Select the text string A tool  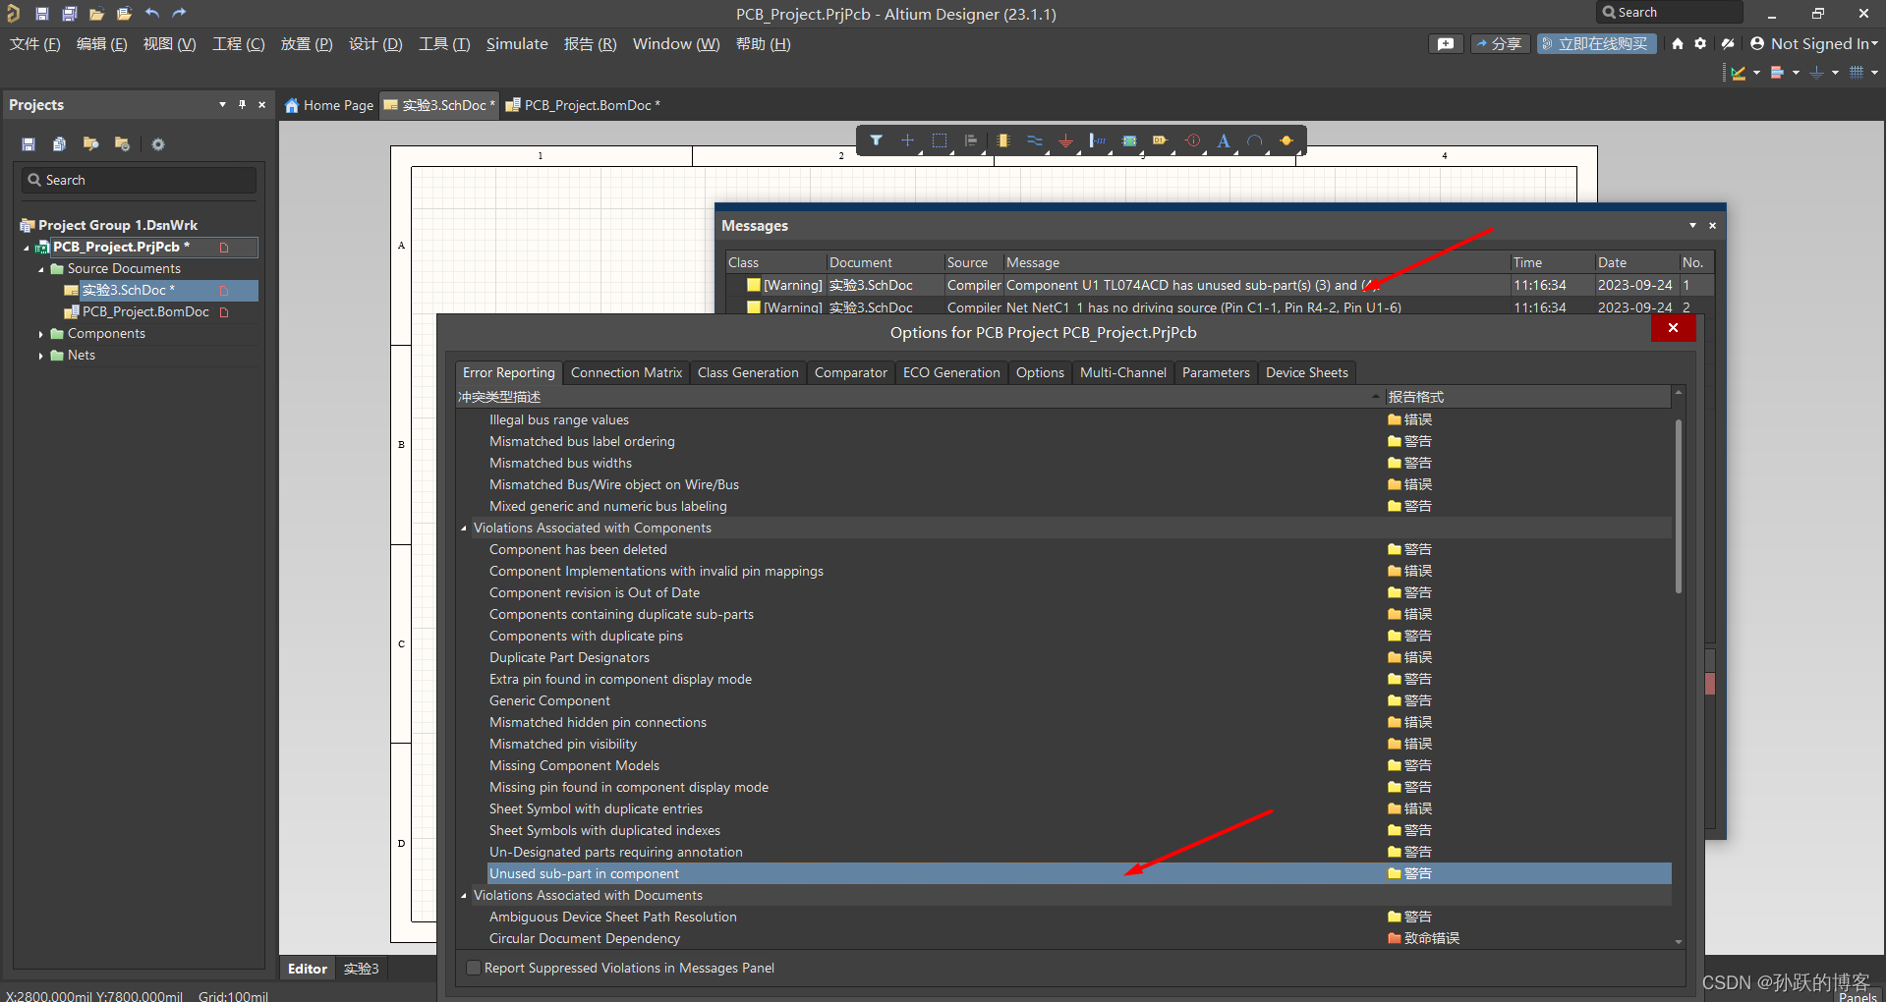point(1224,140)
